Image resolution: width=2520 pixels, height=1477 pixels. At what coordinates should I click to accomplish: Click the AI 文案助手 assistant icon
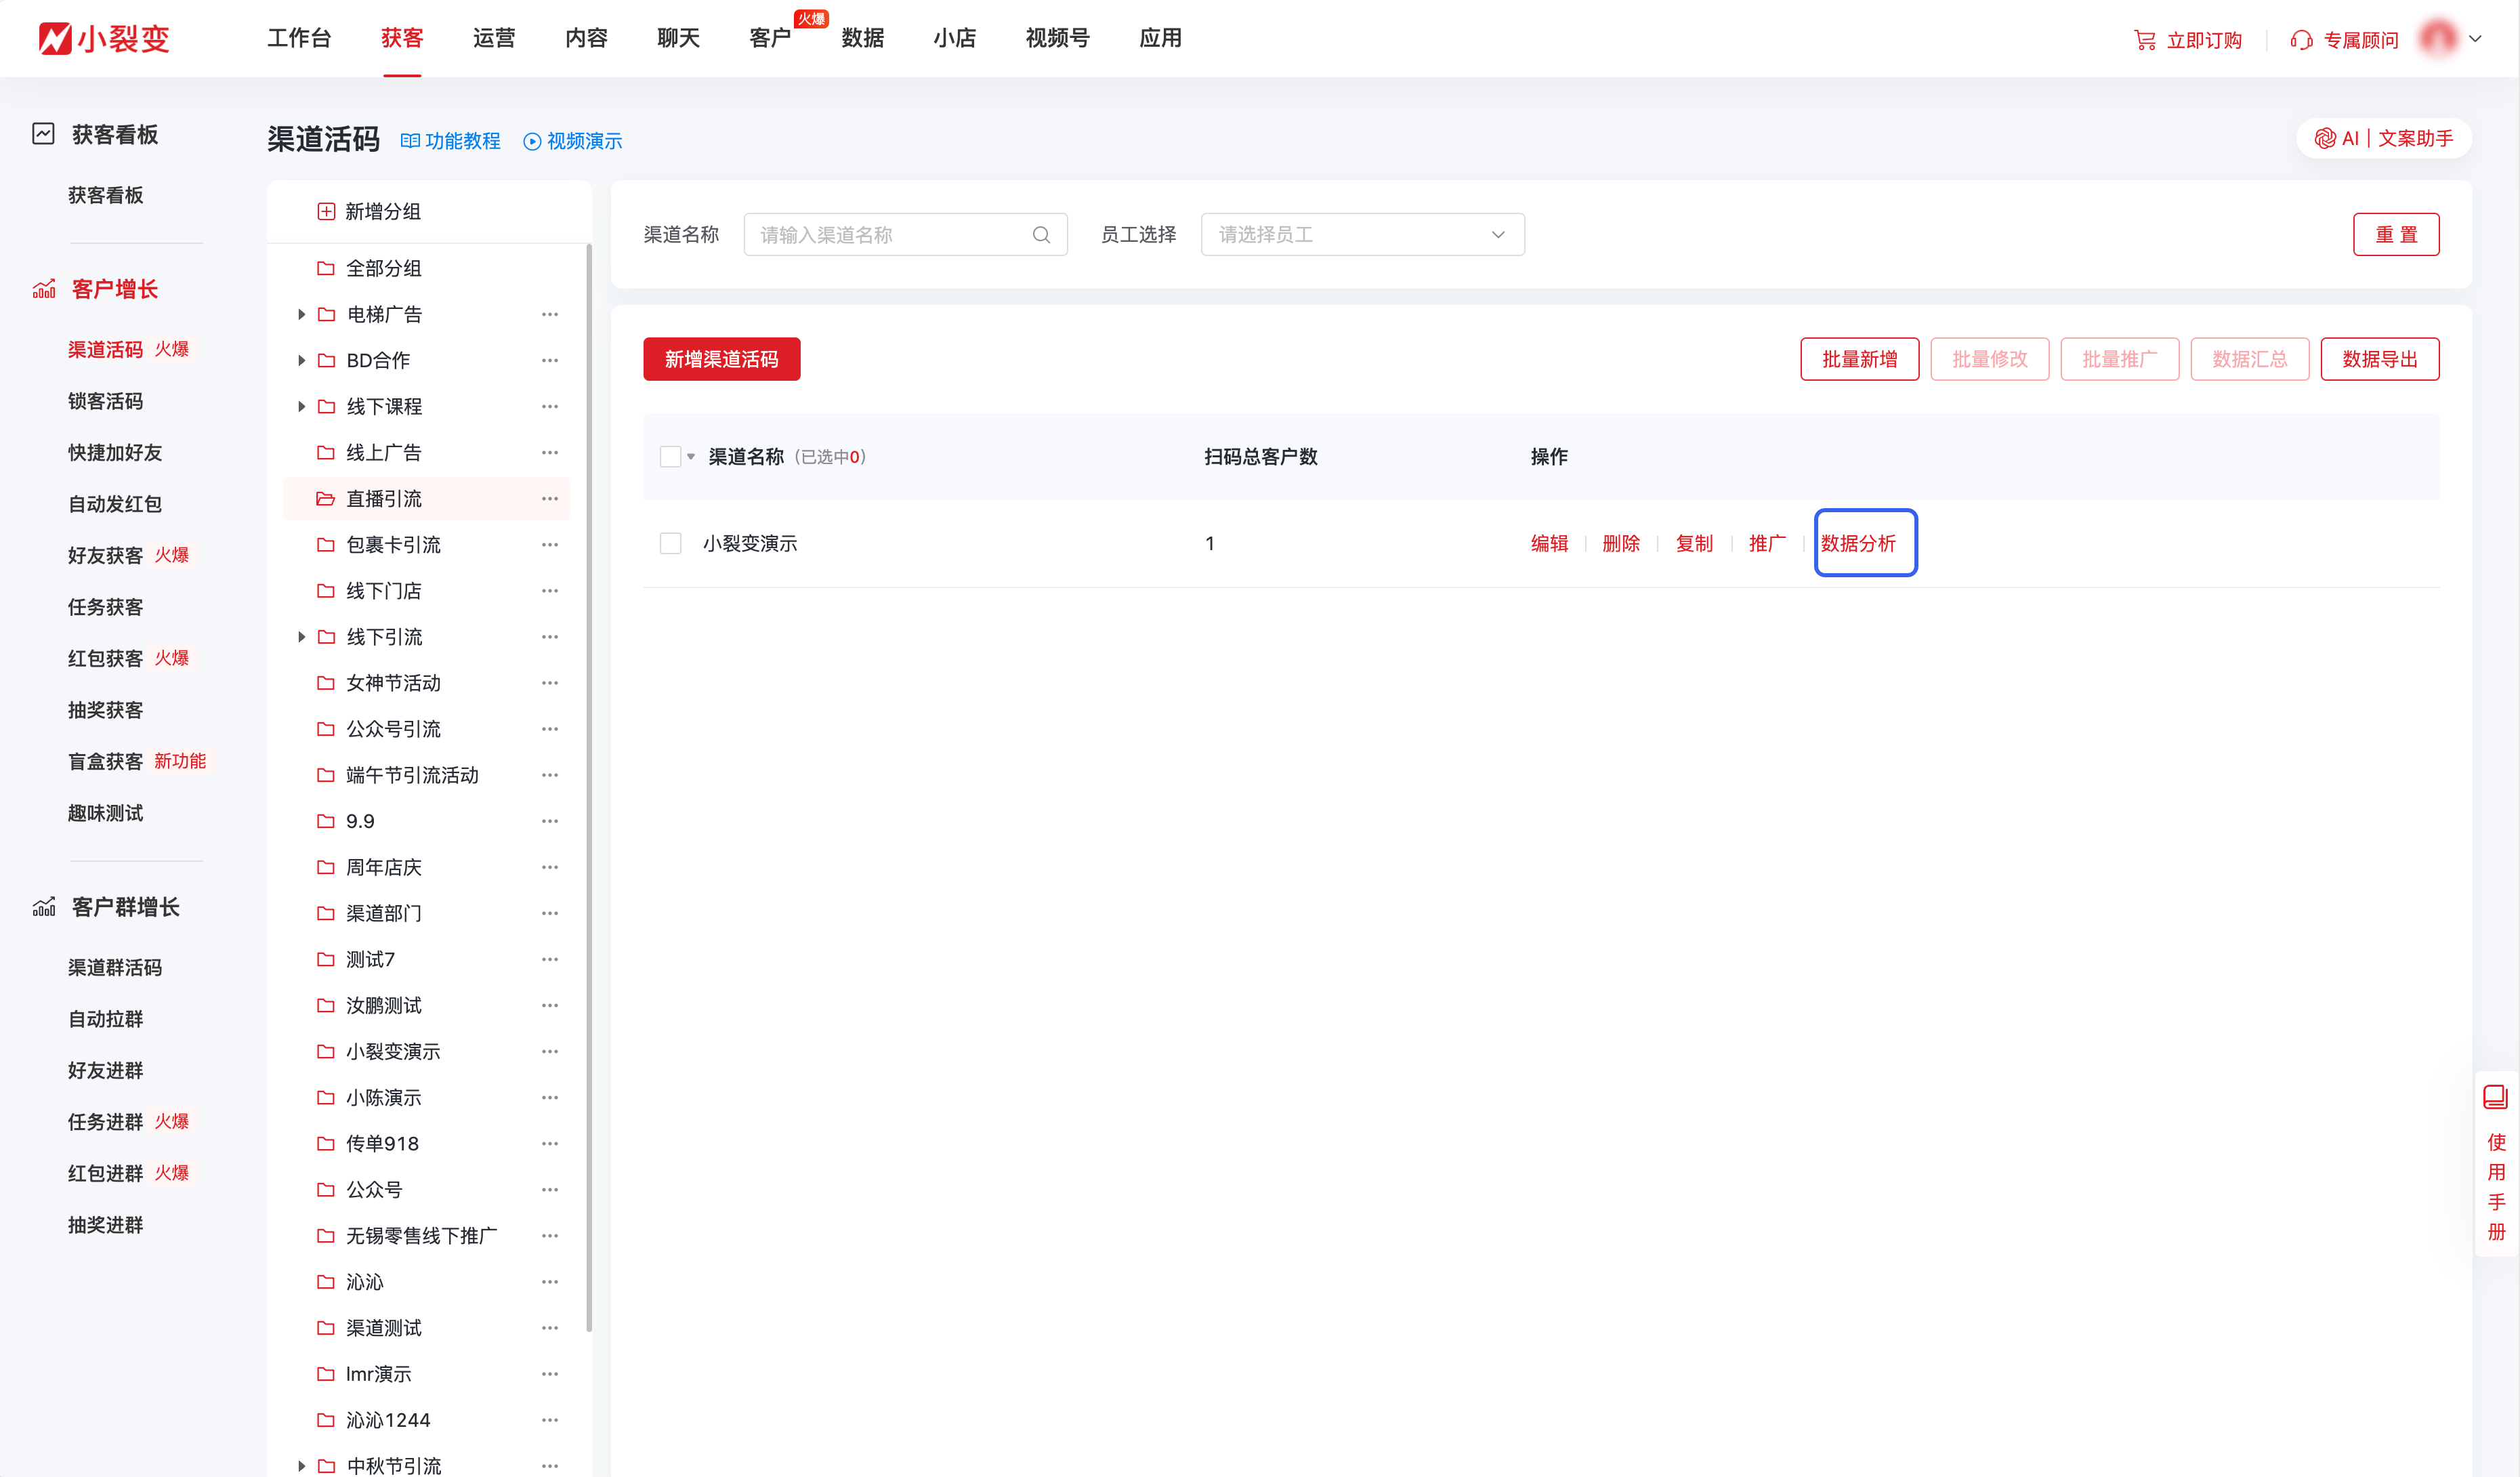click(x=2325, y=138)
